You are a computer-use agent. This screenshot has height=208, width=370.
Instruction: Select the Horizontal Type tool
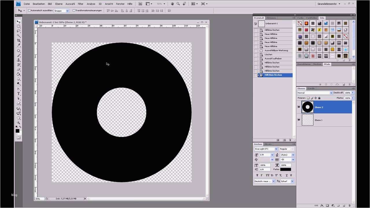[x=18, y=94]
